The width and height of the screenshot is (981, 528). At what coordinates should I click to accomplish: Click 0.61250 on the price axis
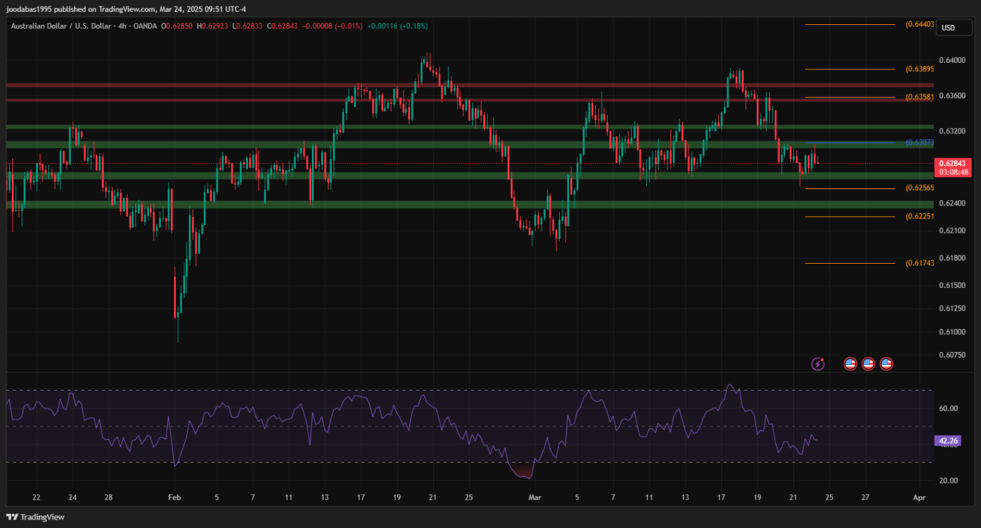[952, 308]
